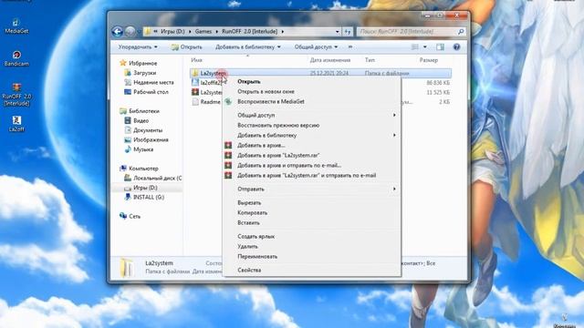
Task: Sort by Дата изменения column header
Action: coord(330,60)
